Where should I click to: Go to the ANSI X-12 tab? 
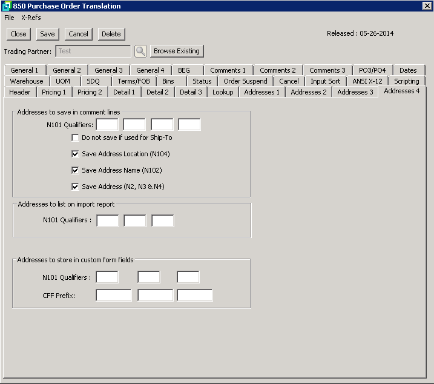367,81
